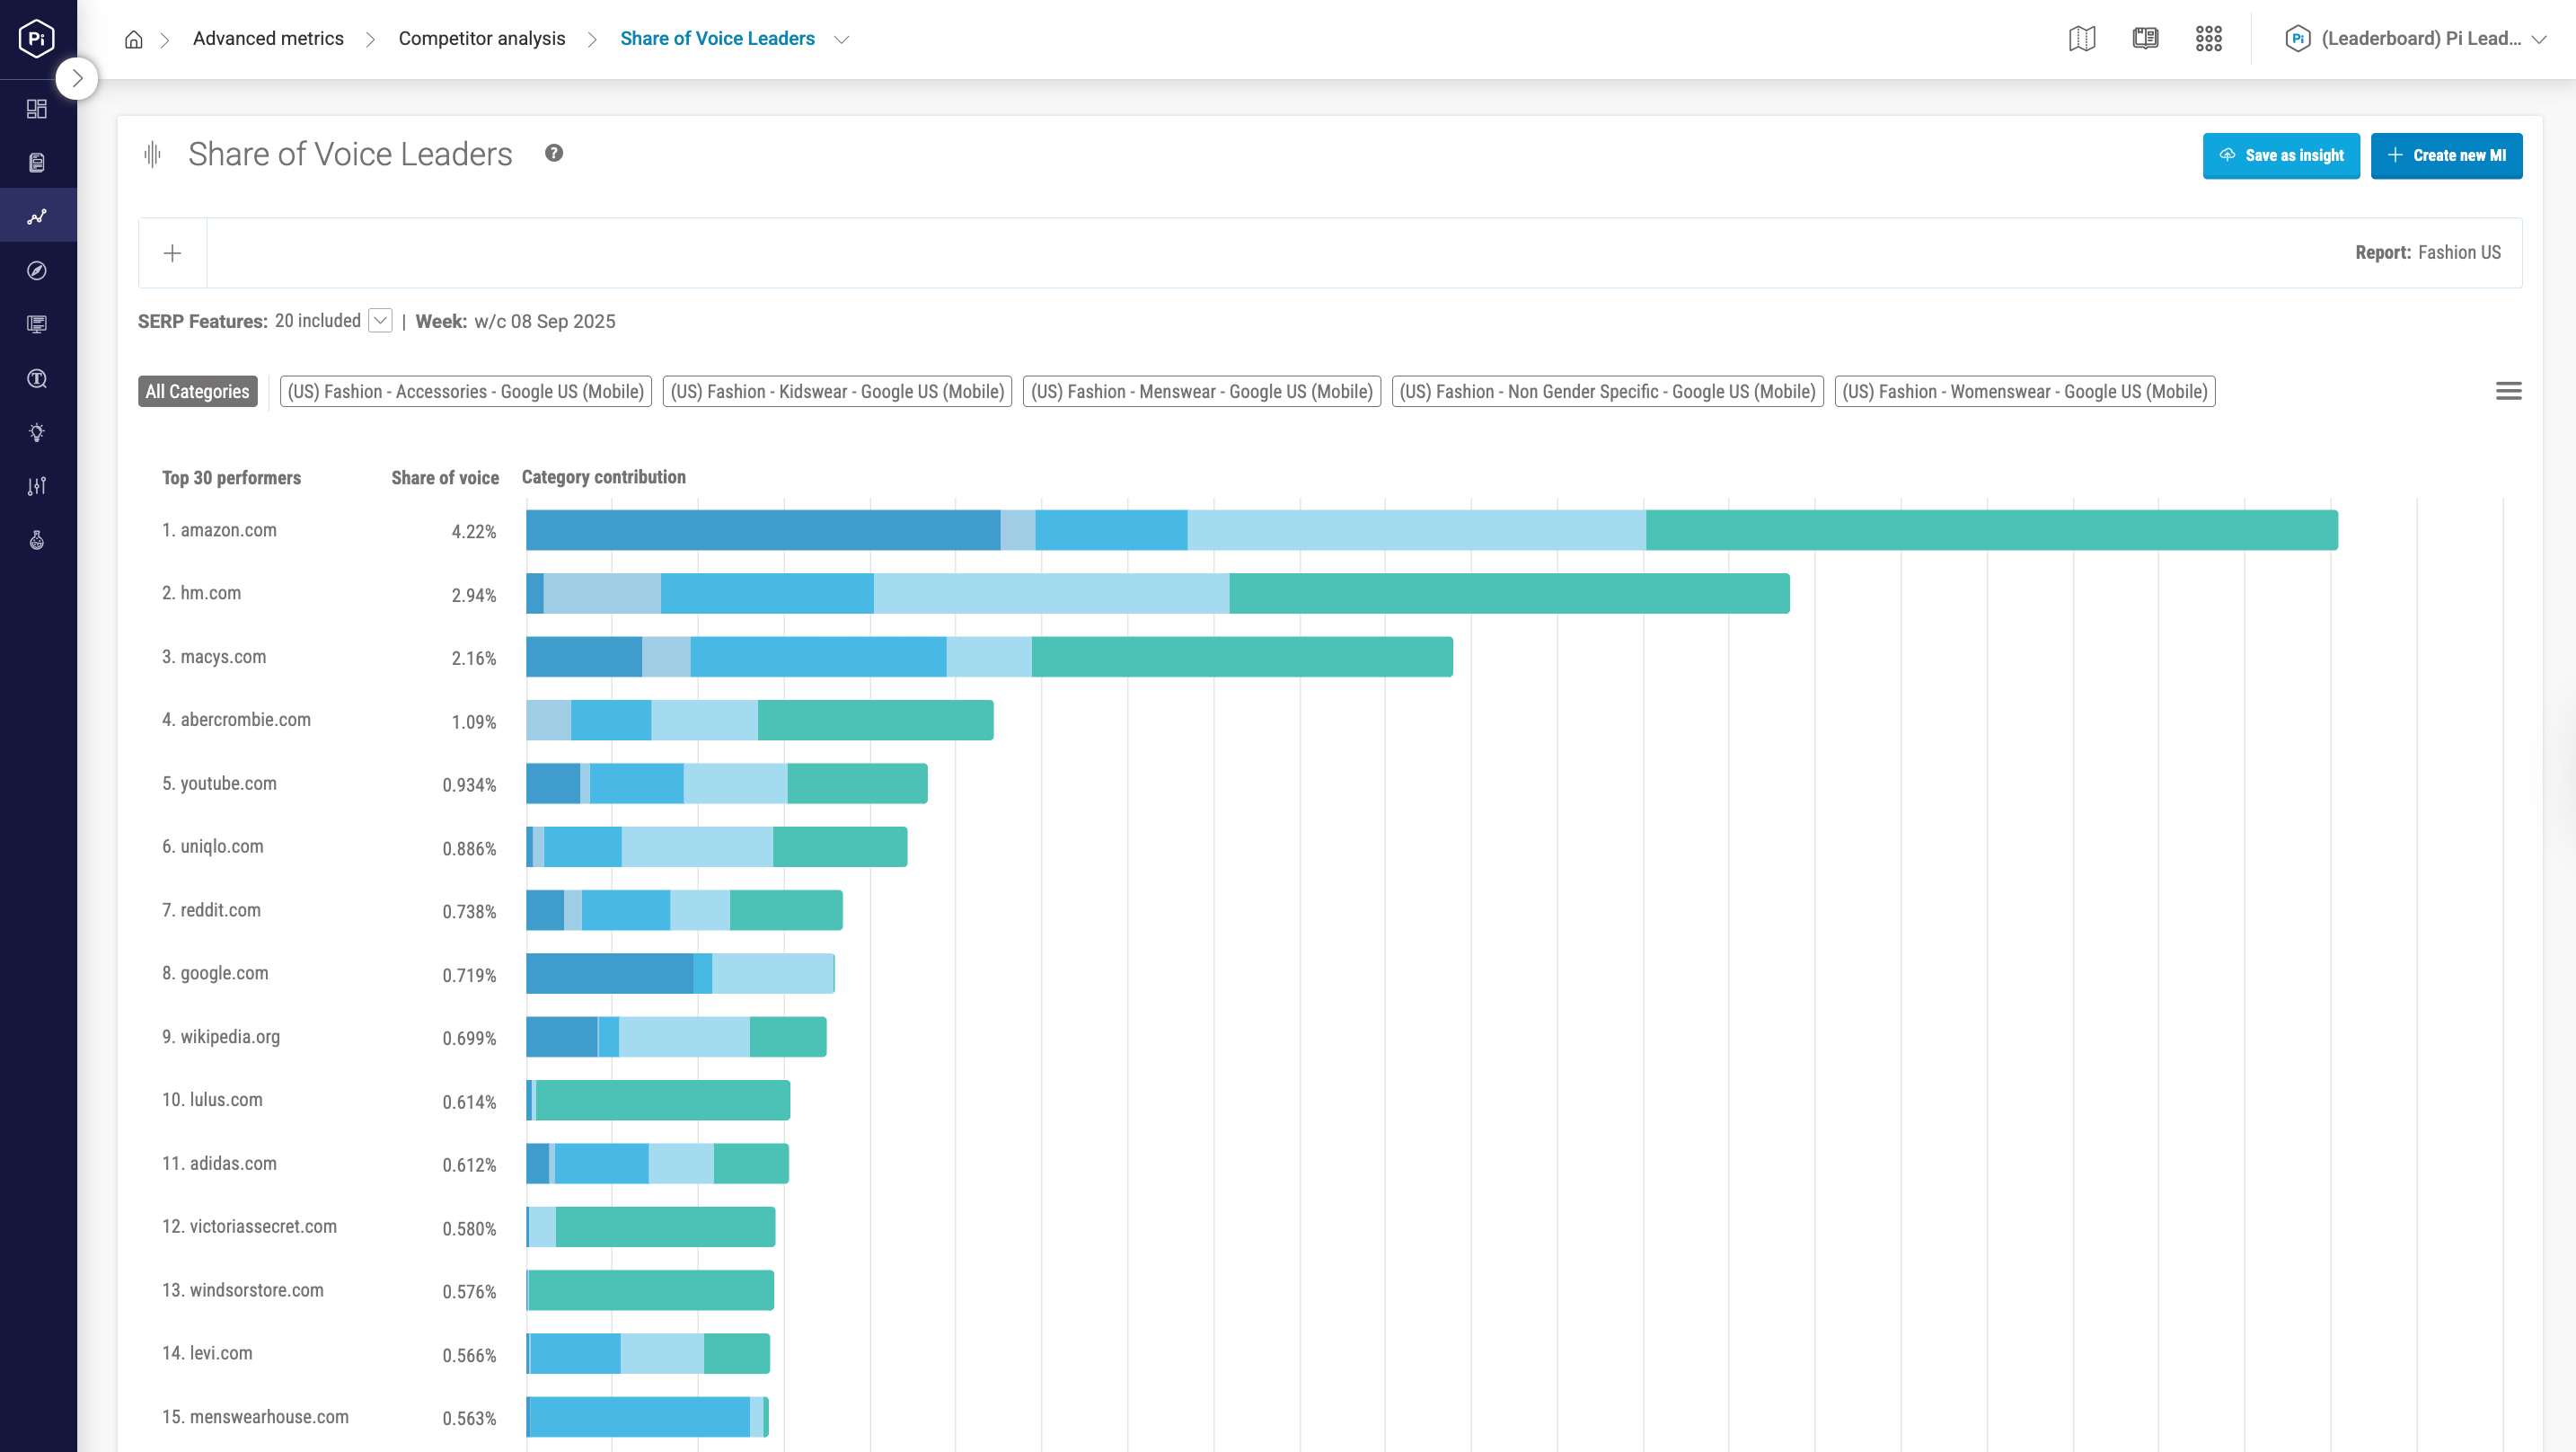Viewport: 2576px width, 1452px height.
Task: Open the chart hamburger menu
Action: coord(2508,391)
